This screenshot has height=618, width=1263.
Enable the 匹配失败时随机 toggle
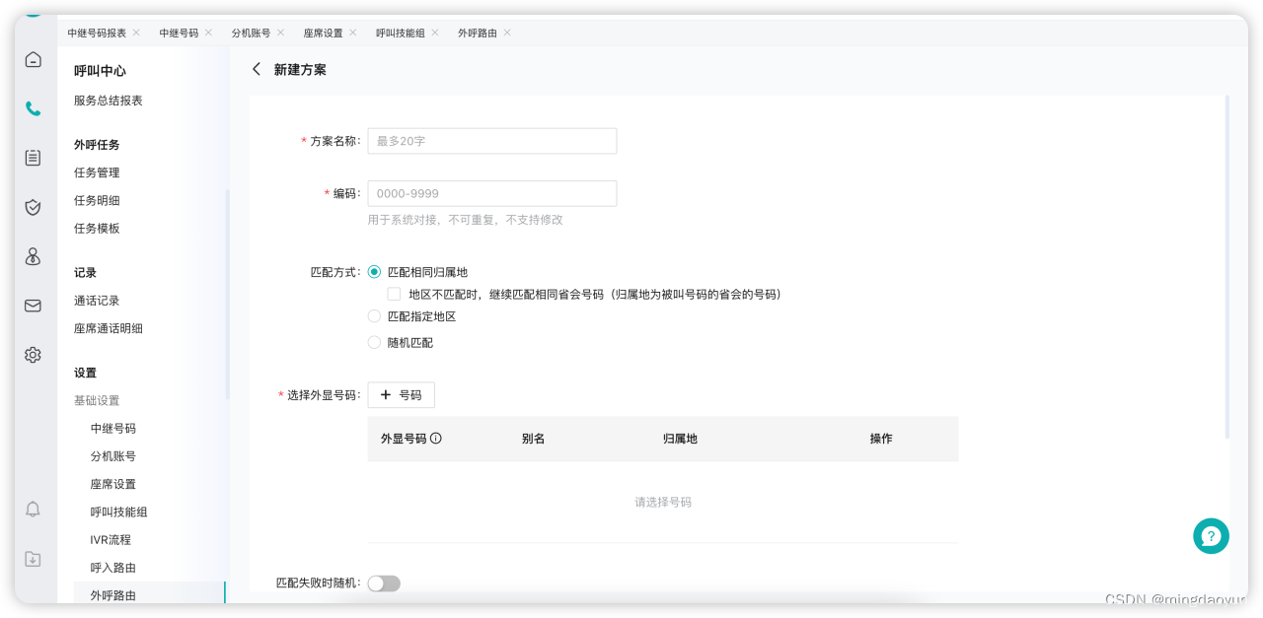pyautogui.click(x=384, y=583)
